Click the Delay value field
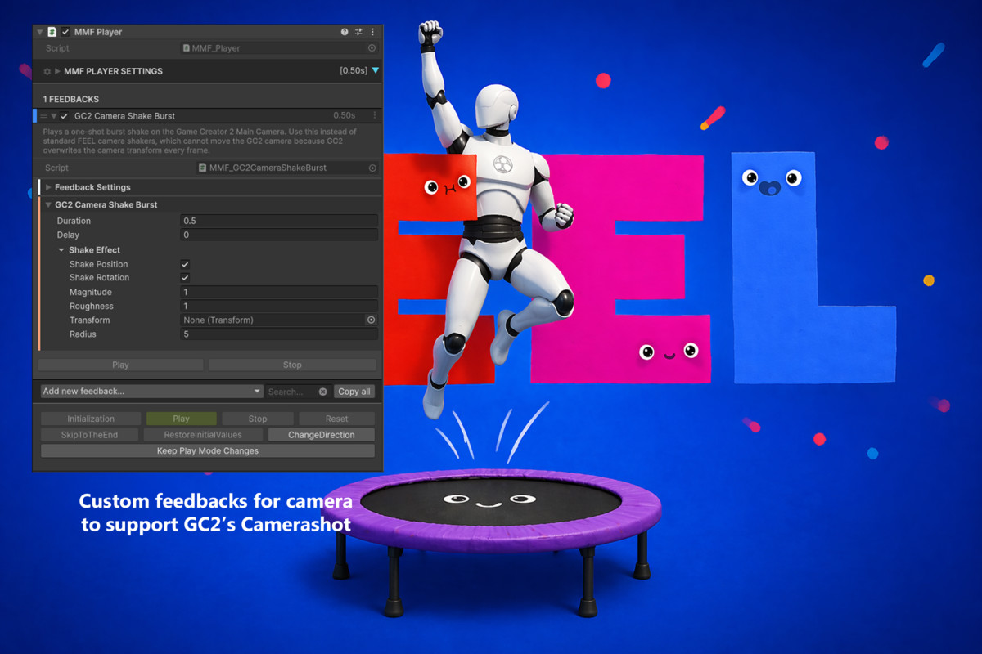 [279, 235]
